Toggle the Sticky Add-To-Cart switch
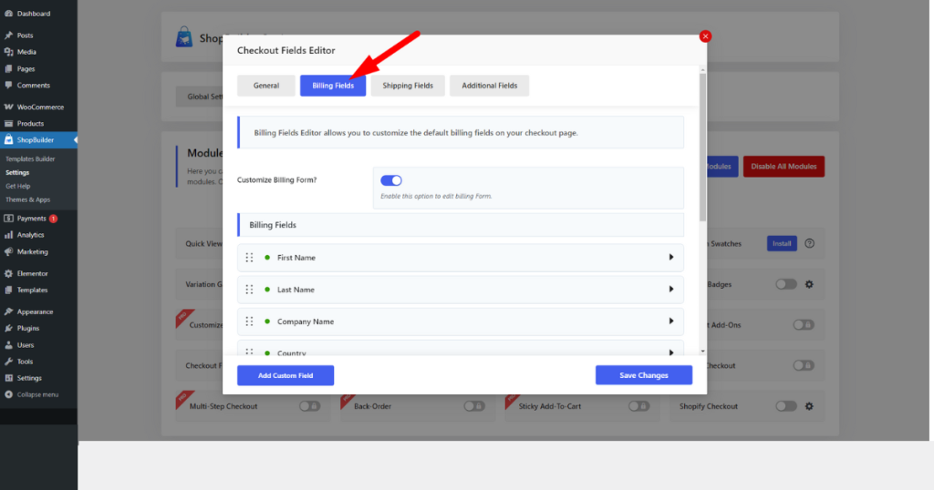Viewport: 934px width, 490px height. point(638,406)
